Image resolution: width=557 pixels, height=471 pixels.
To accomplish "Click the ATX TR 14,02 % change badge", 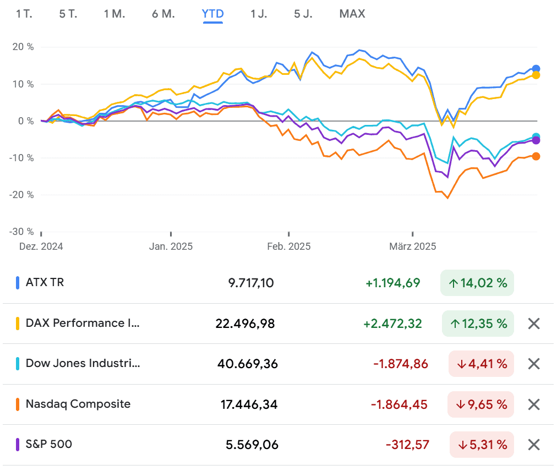I will tap(477, 283).
